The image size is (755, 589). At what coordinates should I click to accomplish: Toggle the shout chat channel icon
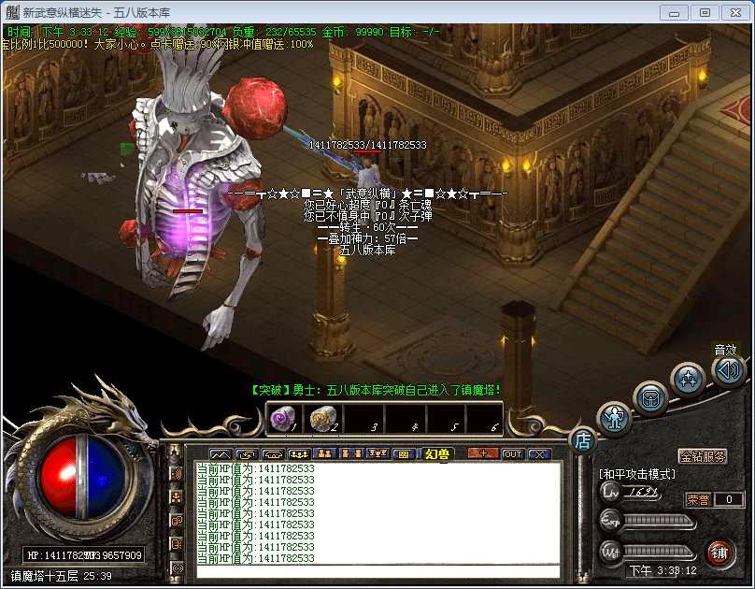click(177, 544)
